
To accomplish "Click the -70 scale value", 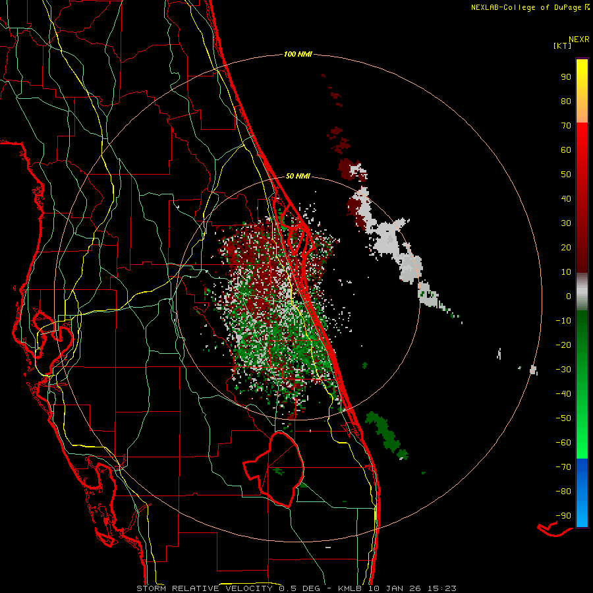I will 563,467.
